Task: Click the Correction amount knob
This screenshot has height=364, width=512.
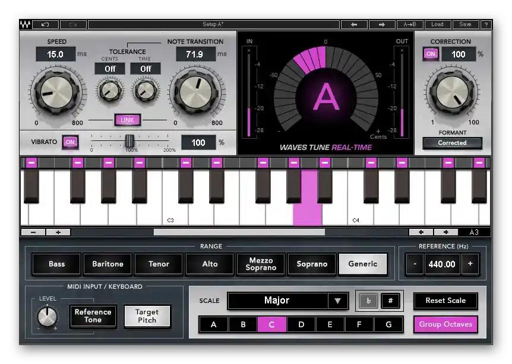Action: (452, 92)
